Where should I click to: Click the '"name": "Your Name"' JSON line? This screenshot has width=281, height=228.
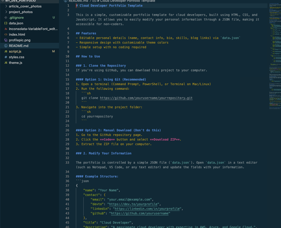[102, 190]
